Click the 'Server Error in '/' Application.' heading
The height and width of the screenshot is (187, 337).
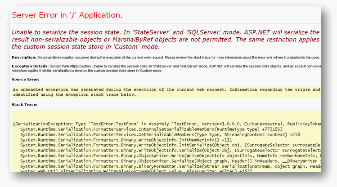pyautogui.click(x=67, y=15)
